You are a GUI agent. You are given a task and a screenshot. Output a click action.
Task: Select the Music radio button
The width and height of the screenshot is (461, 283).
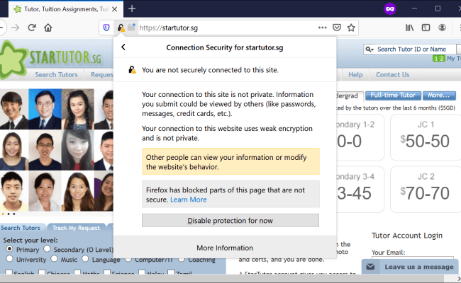click(54, 259)
